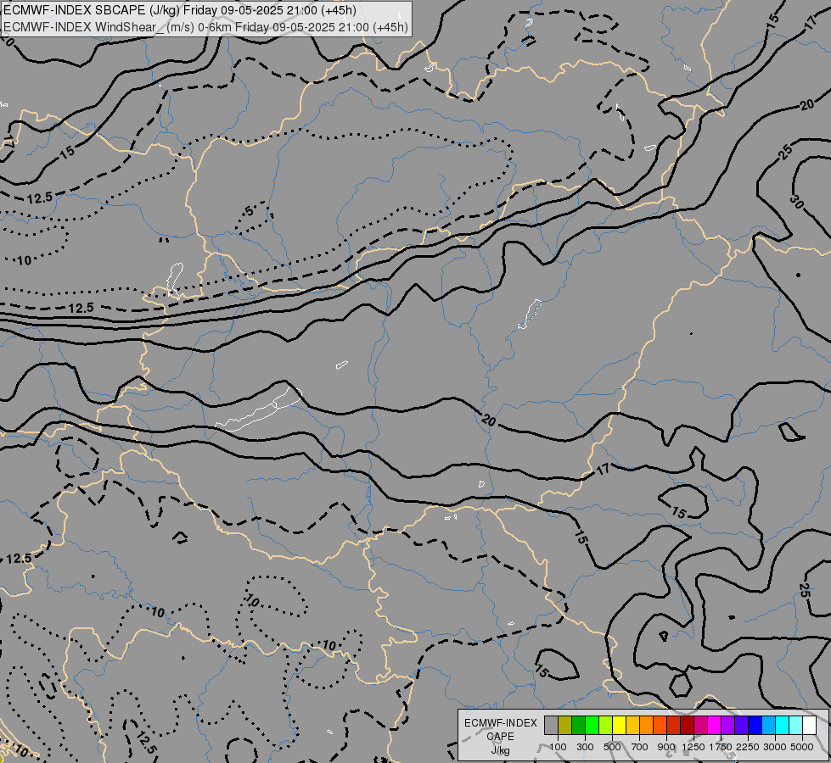Pick the bright green legend swatch
The height and width of the screenshot is (763, 831).
[592, 726]
